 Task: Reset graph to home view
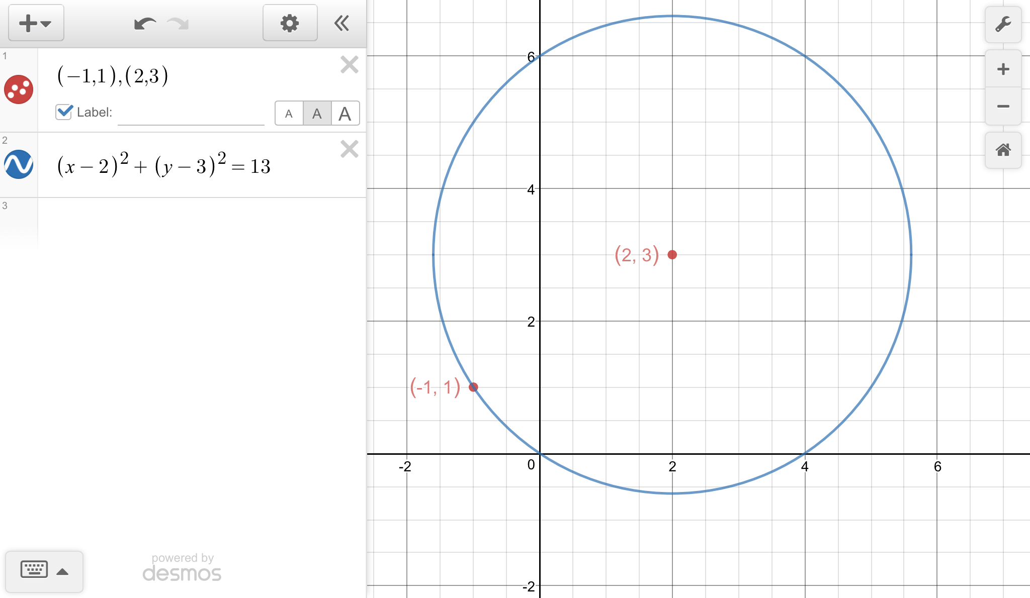pos(1003,150)
